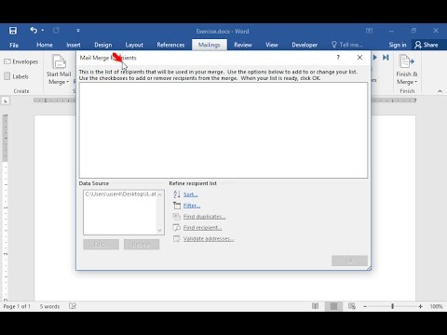
Task: Open the Filter link
Action: point(192,206)
